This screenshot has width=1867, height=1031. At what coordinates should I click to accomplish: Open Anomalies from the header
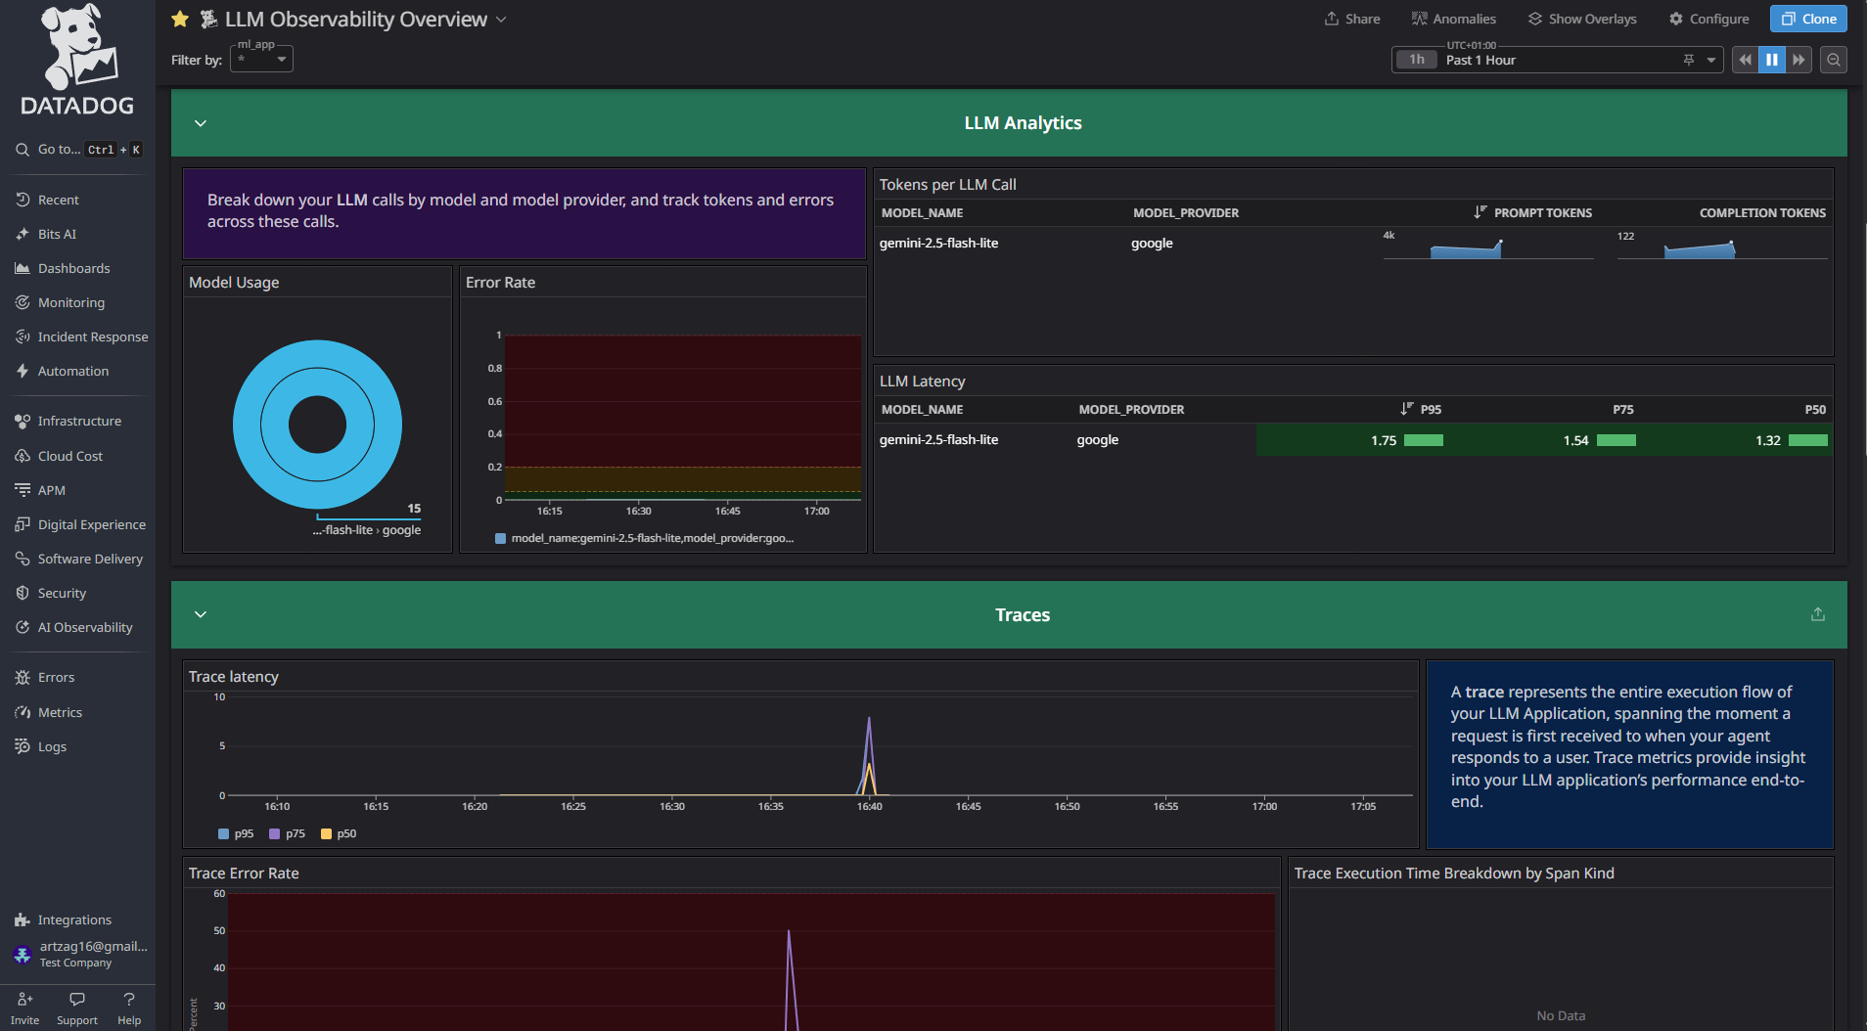(x=1453, y=19)
